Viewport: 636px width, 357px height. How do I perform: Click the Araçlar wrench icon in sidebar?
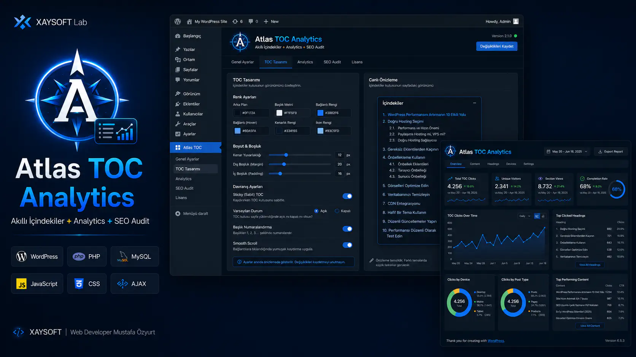click(178, 124)
